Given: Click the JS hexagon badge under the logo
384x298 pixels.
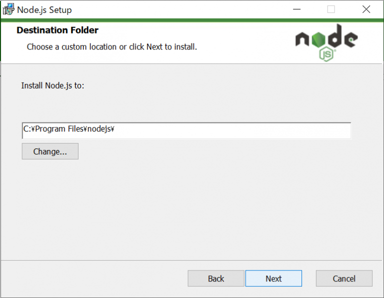Looking at the screenshot, I should [326, 54].
